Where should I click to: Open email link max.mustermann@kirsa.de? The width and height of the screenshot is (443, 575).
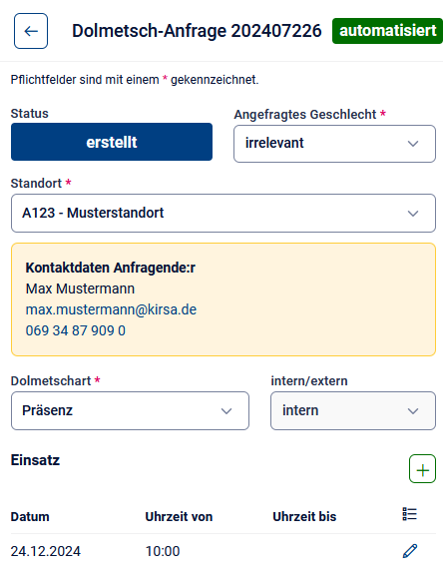coord(111,309)
